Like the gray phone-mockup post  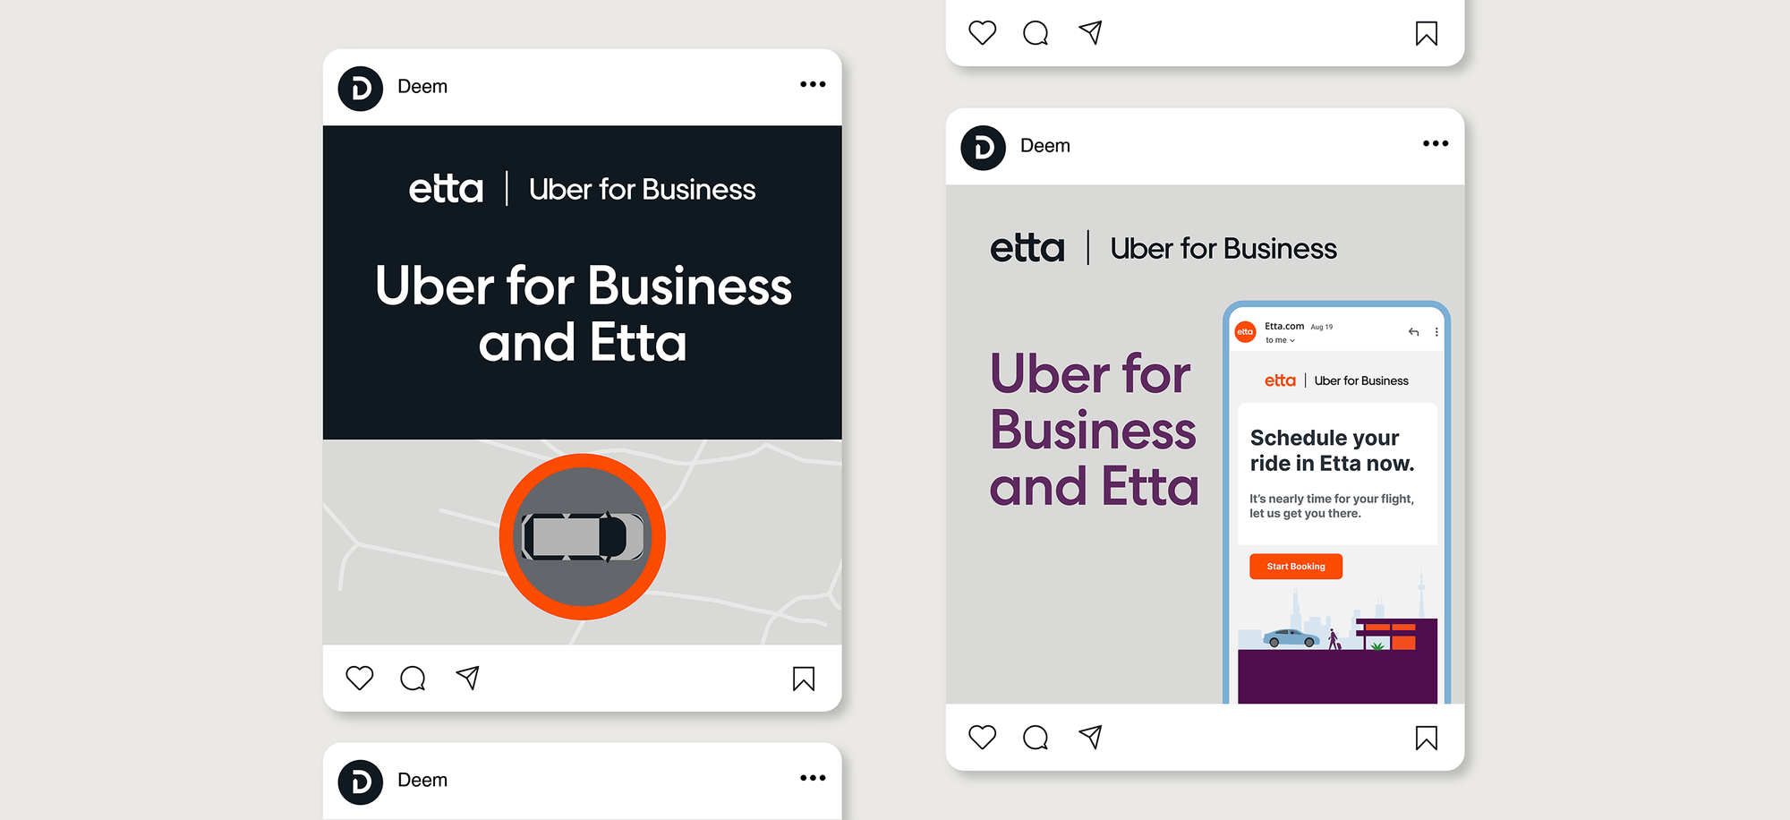coord(983,738)
